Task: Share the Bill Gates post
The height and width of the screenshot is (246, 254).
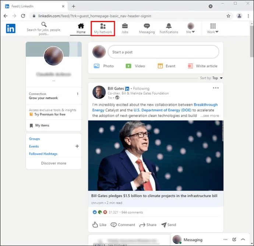Action: click(148, 225)
